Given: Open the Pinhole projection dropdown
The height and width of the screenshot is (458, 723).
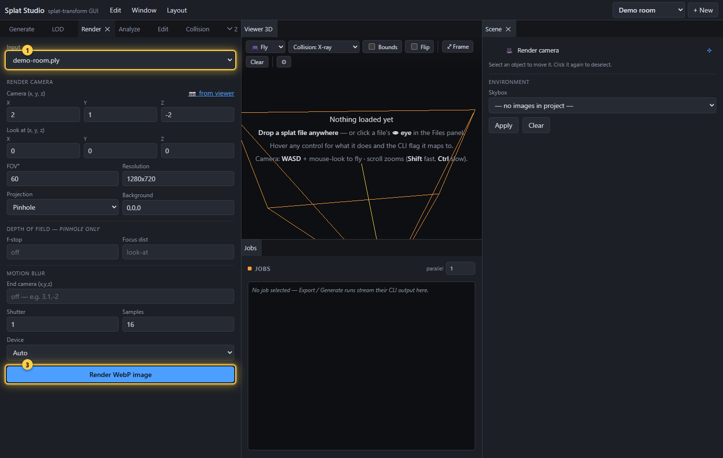Looking at the screenshot, I should point(63,207).
